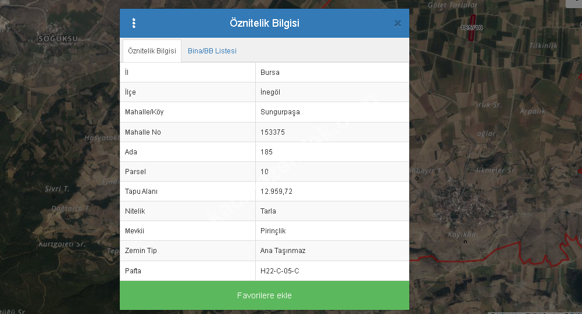582x314 pixels.
Task: Click the Pafta value H22-C-05-C
Action: 280,271
